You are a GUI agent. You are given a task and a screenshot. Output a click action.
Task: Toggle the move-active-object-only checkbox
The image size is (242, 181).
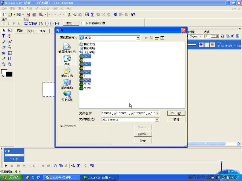(83, 23)
